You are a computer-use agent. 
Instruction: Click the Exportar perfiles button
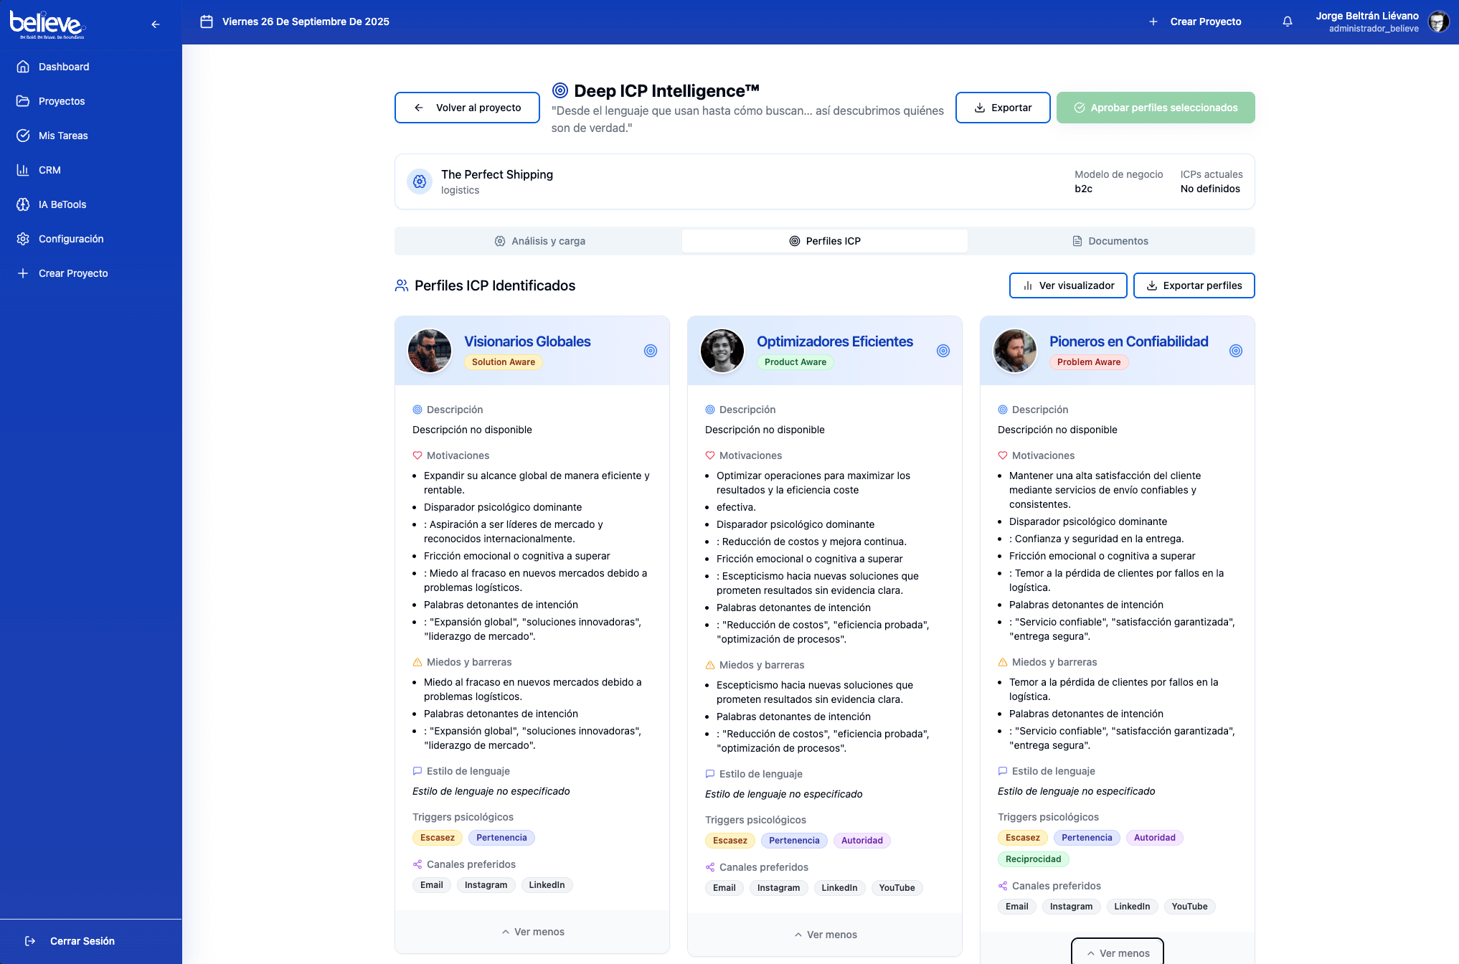(x=1194, y=285)
